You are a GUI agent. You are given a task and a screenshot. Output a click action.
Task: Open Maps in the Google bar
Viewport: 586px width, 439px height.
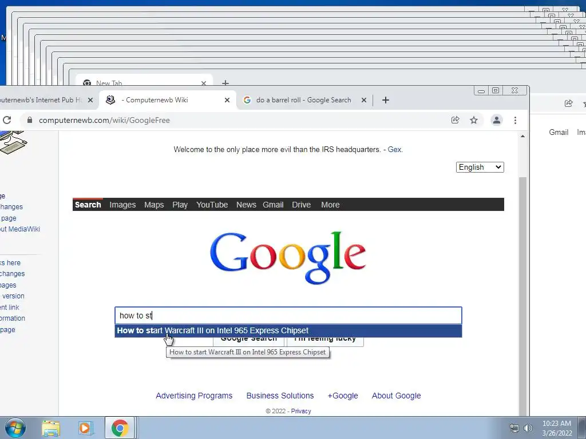click(x=154, y=205)
